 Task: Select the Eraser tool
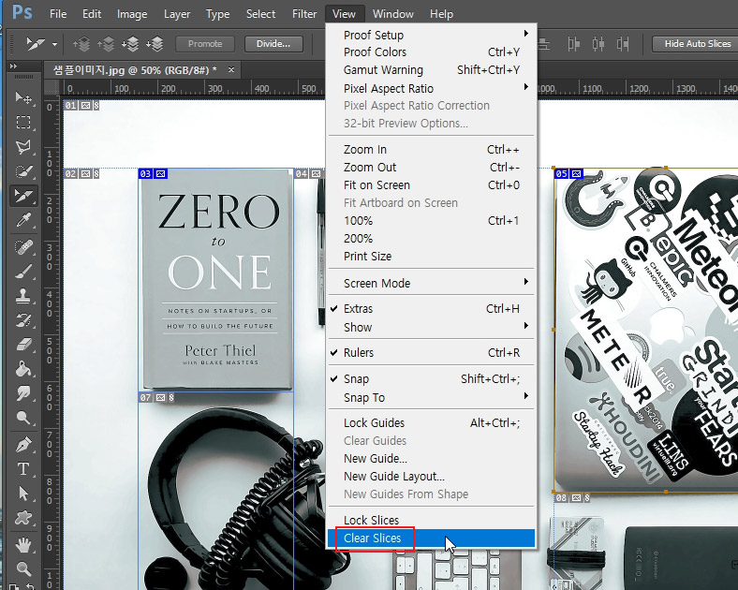[x=23, y=345]
